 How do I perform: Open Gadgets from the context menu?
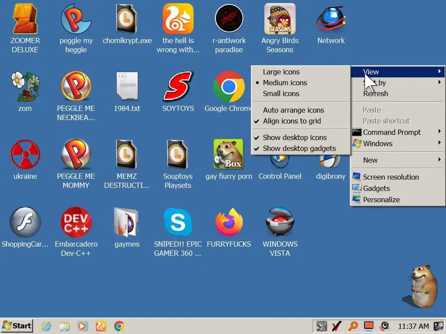[398, 188]
